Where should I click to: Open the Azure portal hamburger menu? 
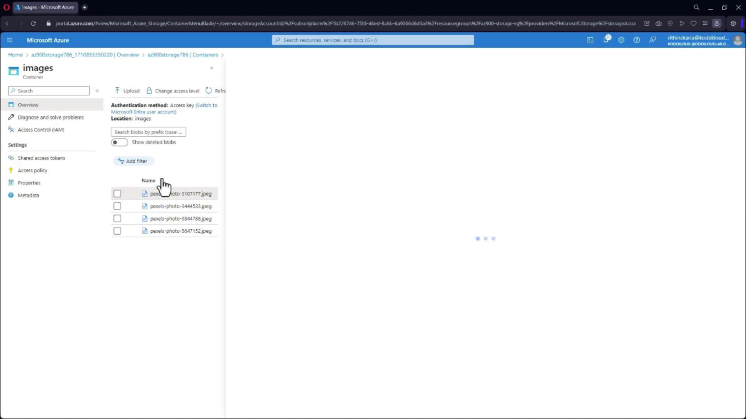tap(10, 40)
